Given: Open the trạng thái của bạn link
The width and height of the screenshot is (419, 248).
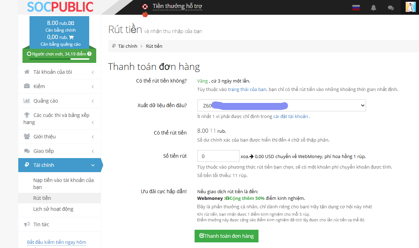Looking at the screenshot, I should (247, 89).
